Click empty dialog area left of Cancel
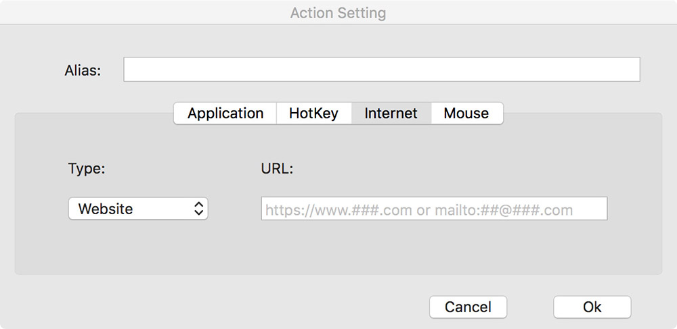The height and width of the screenshot is (329, 677). 216,307
